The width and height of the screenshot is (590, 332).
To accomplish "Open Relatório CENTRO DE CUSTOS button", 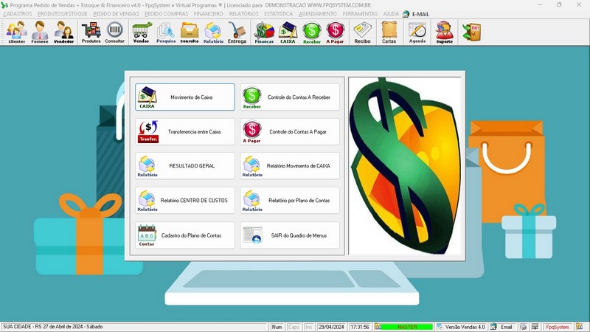I will click(x=185, y=201).
